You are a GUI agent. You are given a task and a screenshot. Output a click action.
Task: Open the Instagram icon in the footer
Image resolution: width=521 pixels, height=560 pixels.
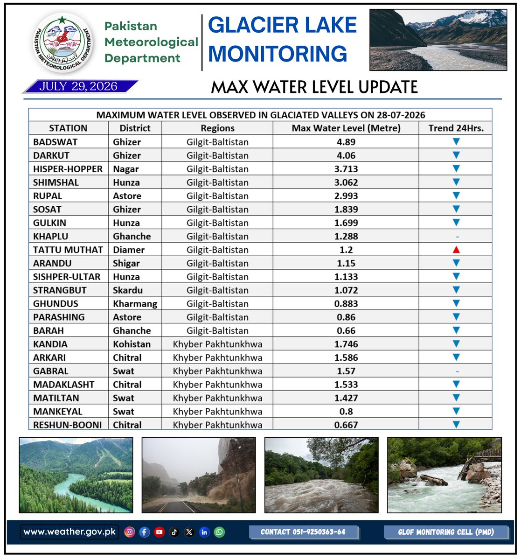(130, 532)
